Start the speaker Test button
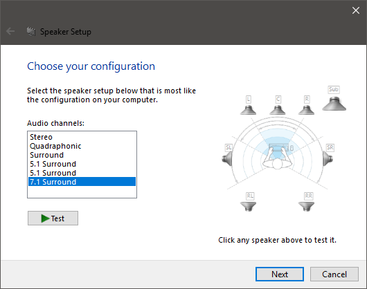The image size is (367, 289). (x=53, y=218)
